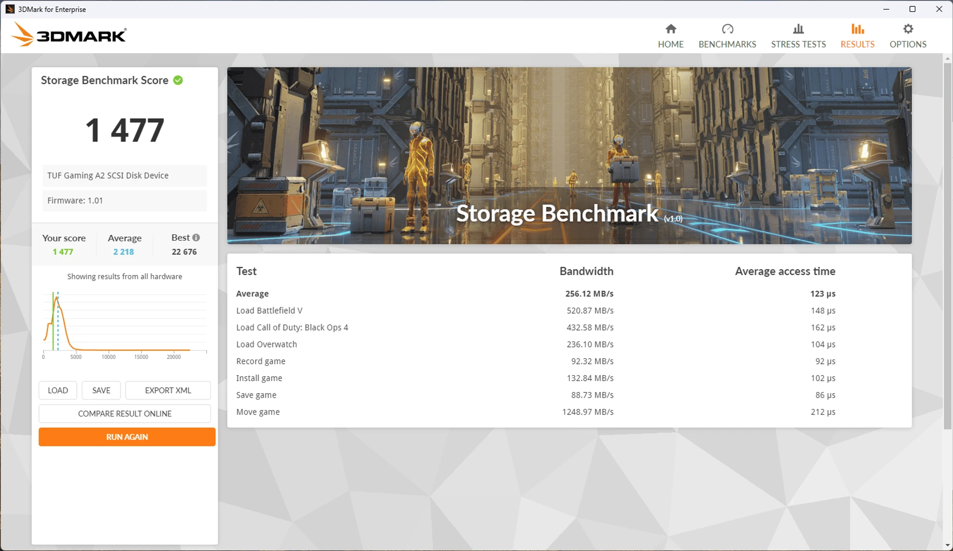Click the vertical scrollbar thumb
The height and width of the screenshot is (551, 953).
(948, 246)
